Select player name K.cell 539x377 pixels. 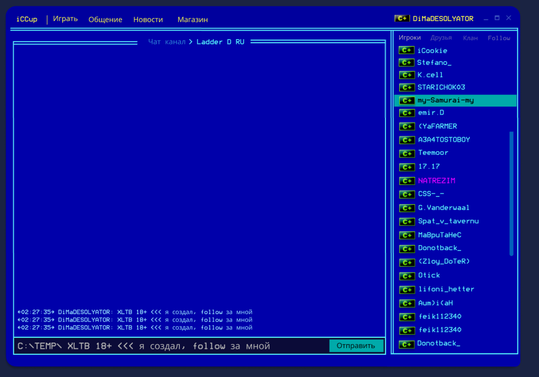coord(430,75)
